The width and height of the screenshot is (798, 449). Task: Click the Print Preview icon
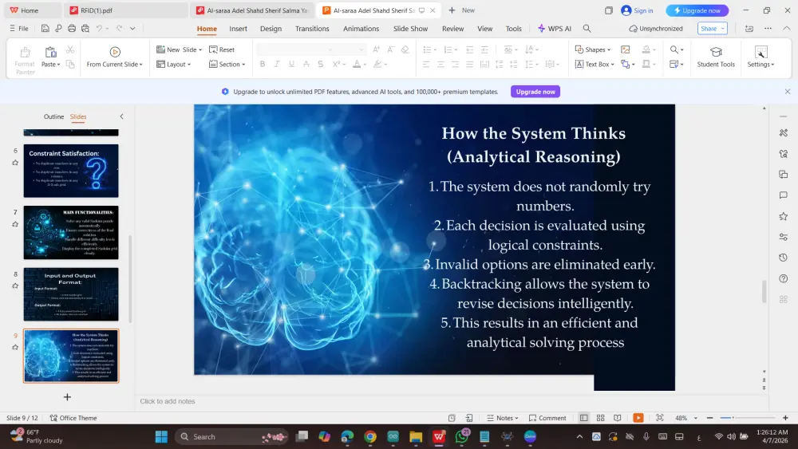pos(85,29)
